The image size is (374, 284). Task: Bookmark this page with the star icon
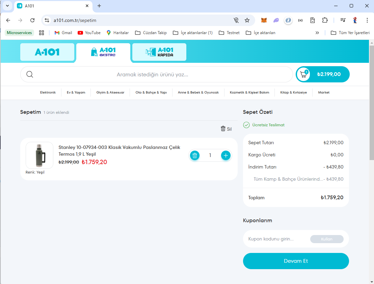[x=247, y=20]
